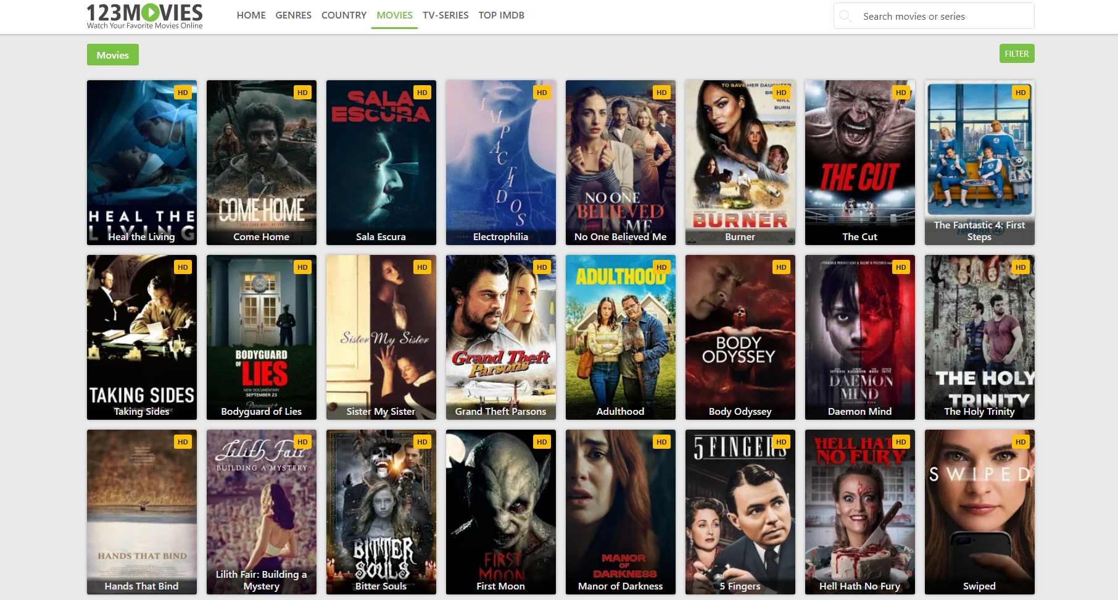Viewport: 1118px width, 600px height.
Task: Click the HD badge on The Cut poster
Action: click(901, 93)
